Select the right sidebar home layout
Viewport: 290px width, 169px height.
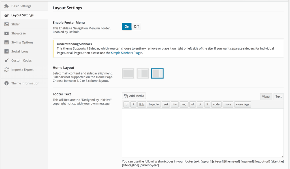(157, 73)
